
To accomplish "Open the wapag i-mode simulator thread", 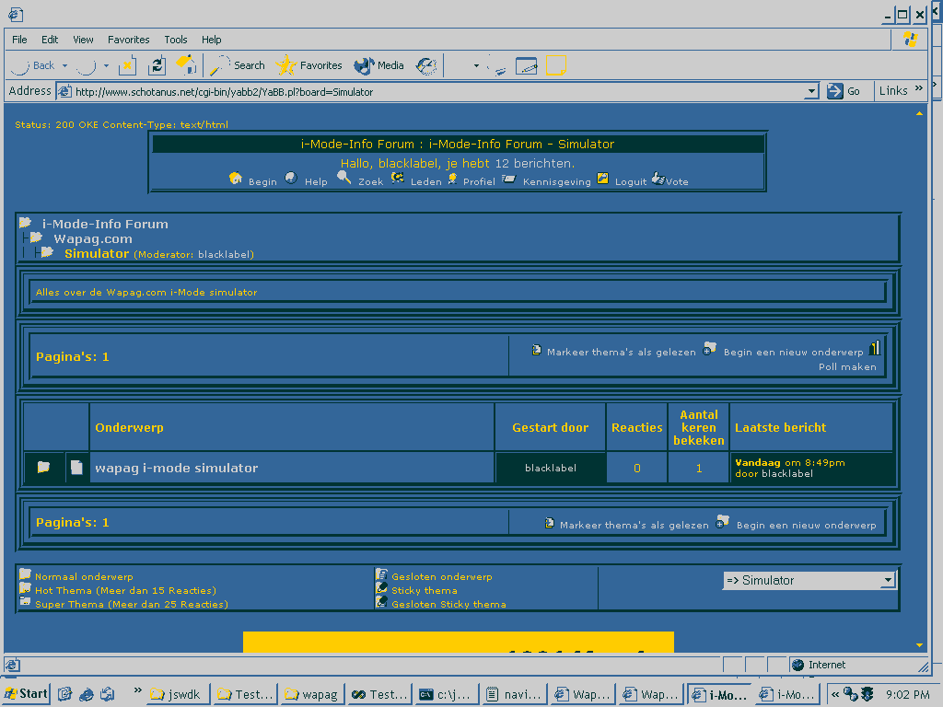I will tap(177, 468).
